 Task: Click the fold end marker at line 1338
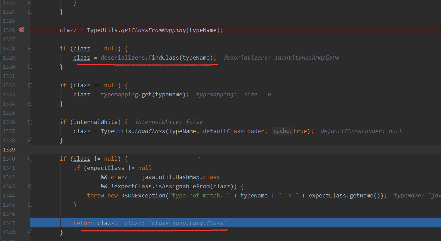pos(30,140)
